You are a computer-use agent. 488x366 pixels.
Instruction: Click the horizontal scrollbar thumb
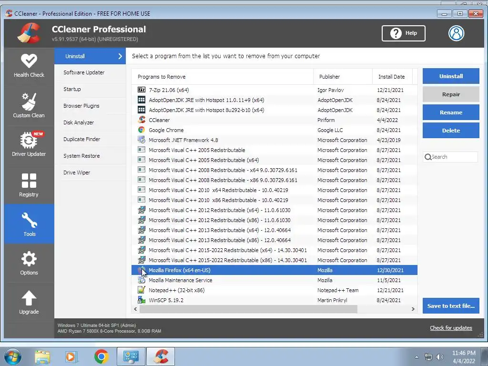coord(248,309)
